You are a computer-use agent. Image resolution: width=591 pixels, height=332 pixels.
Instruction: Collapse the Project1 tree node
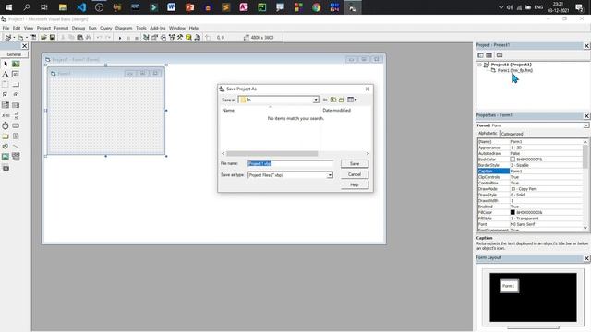click(480, 65)
